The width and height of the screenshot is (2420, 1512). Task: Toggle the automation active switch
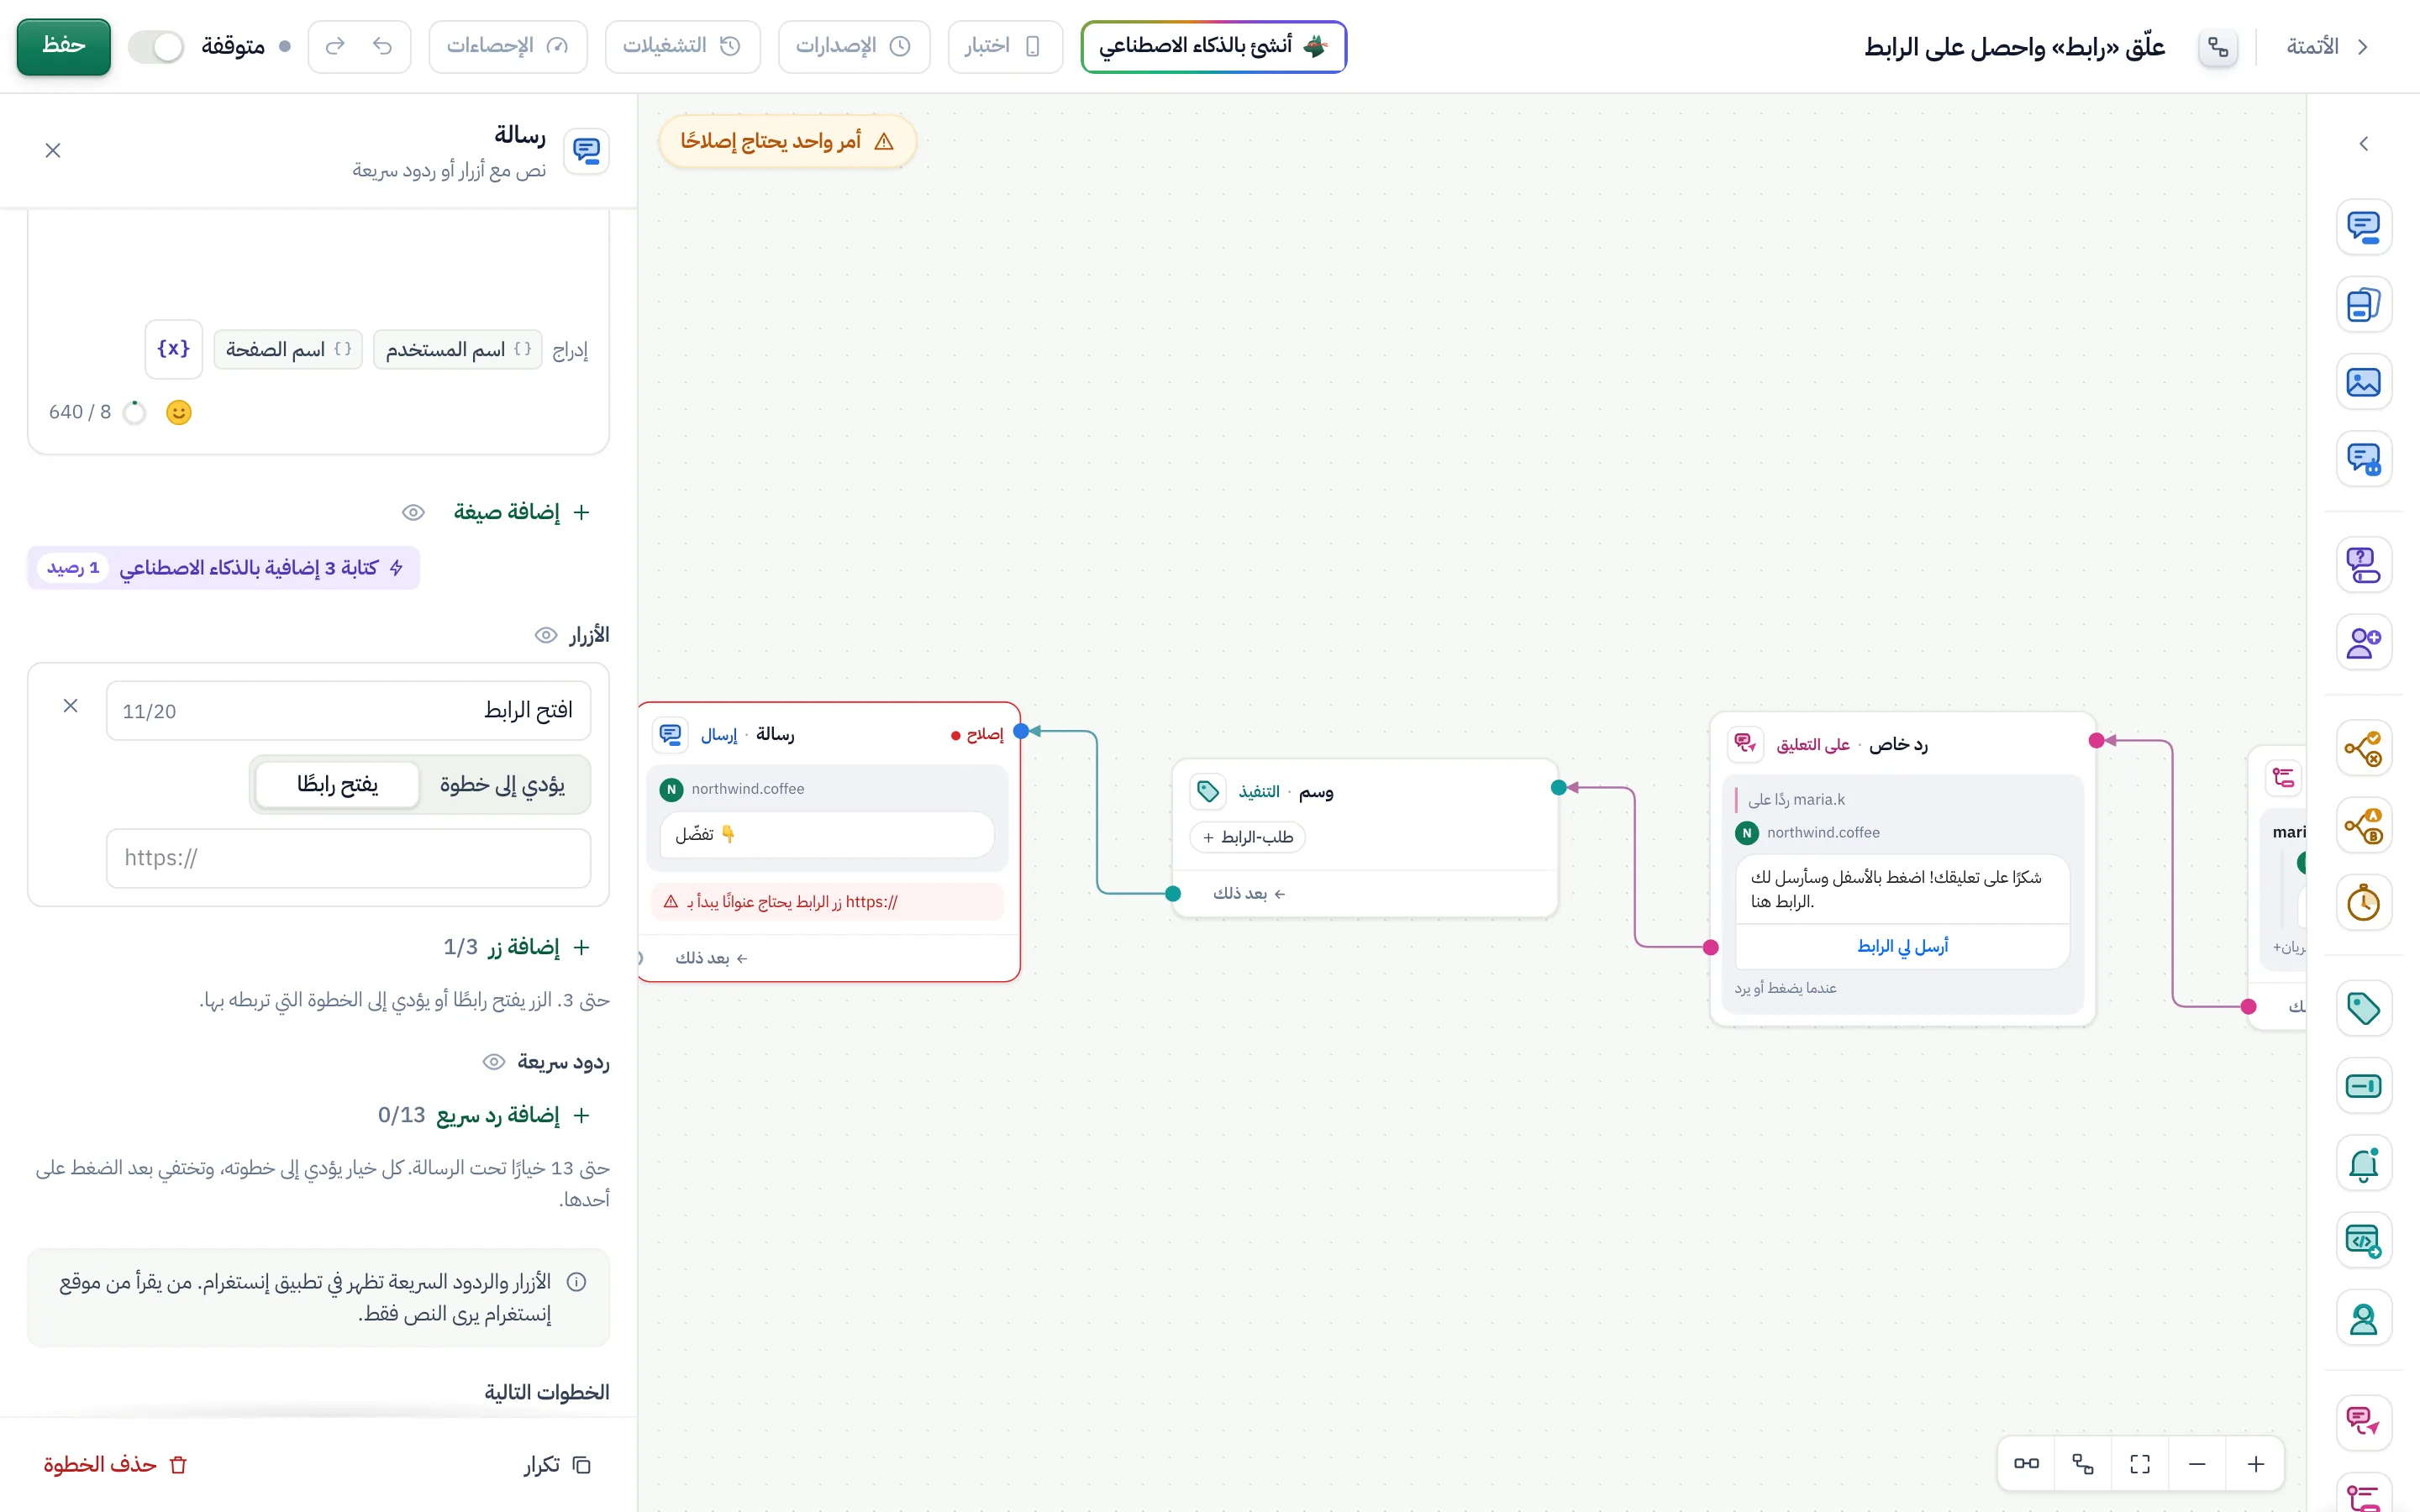pos(157,47)
